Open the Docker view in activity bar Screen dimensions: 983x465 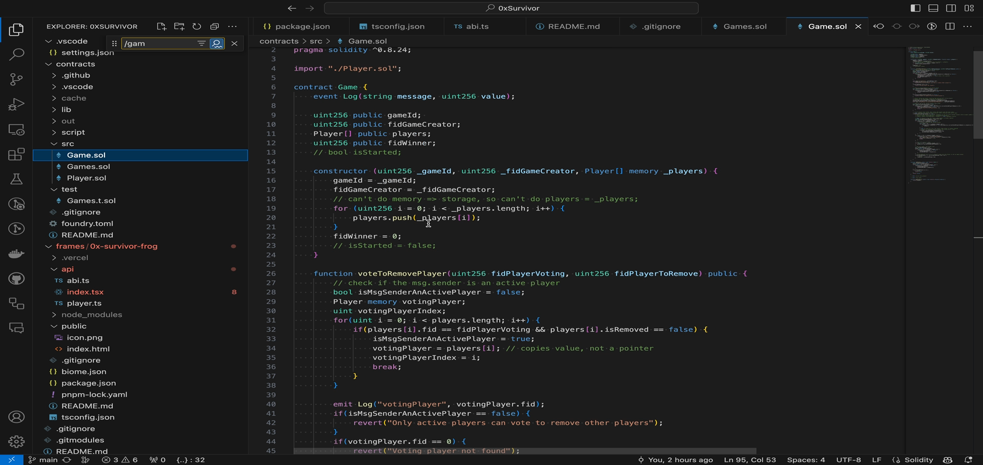tap(16, 253)
